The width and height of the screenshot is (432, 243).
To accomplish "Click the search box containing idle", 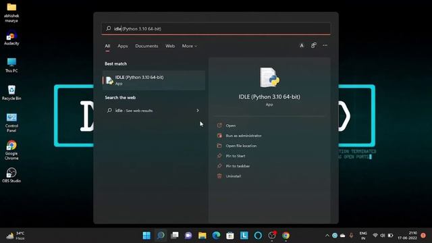I will click(216, 28).
